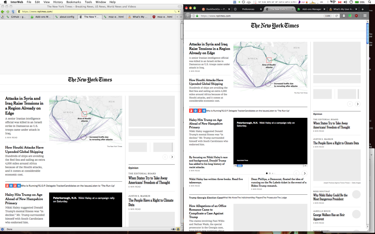Screen dimensions: 375x234
Task: Open the History menu
Action: tap(58, 2)
